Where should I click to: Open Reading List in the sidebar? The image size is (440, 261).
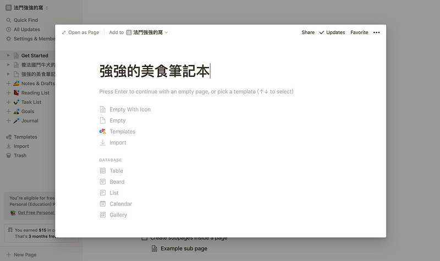click(35, 93)
